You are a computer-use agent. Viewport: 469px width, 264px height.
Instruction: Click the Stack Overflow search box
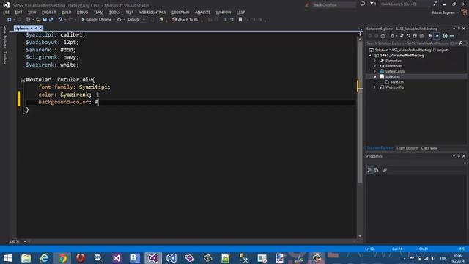[333, 5]
